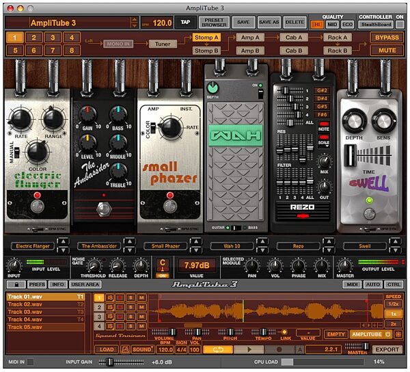Select Amp A in signal chain
410x372 pixels.
click(250, 38)
